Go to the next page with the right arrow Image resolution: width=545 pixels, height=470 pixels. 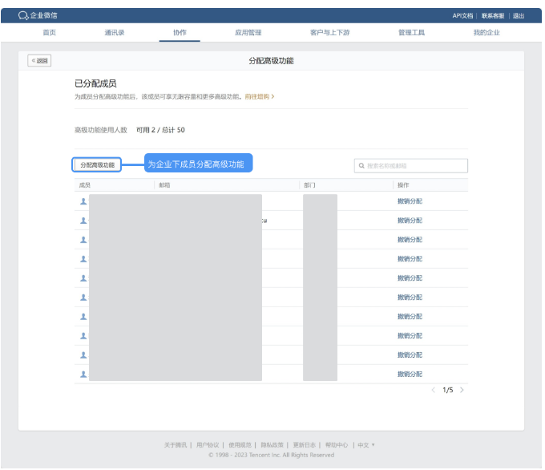(x=462, y=390)
